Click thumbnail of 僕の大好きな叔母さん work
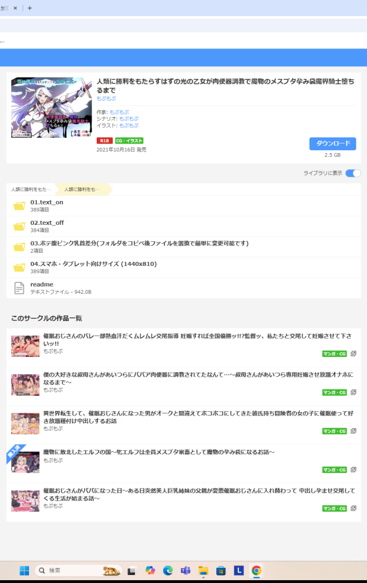The image size is (367, 583). point(25,385)
